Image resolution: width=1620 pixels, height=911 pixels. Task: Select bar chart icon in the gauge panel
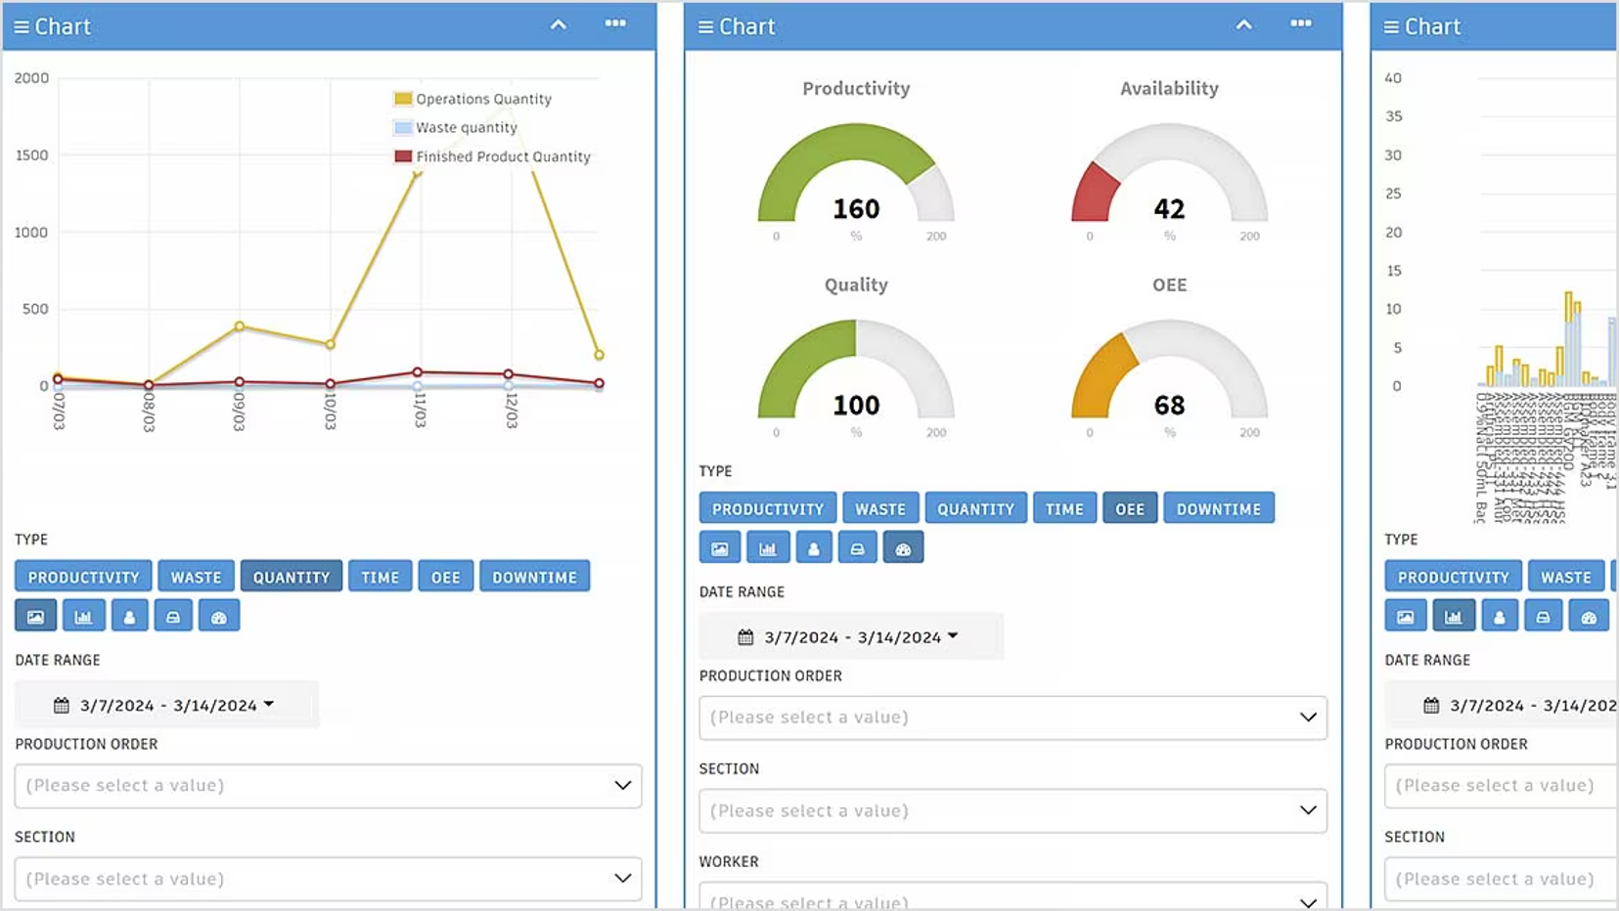(x=768, y=547)
